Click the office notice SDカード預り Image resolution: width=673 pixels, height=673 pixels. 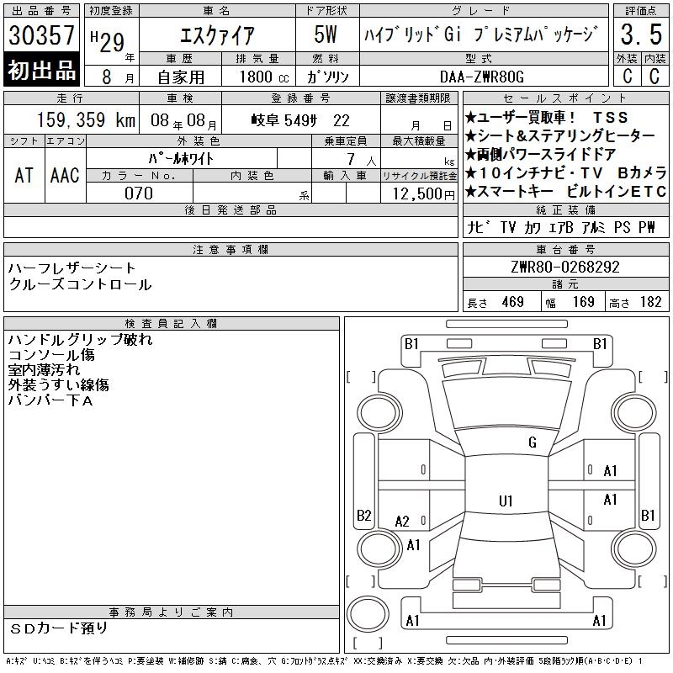58,628
